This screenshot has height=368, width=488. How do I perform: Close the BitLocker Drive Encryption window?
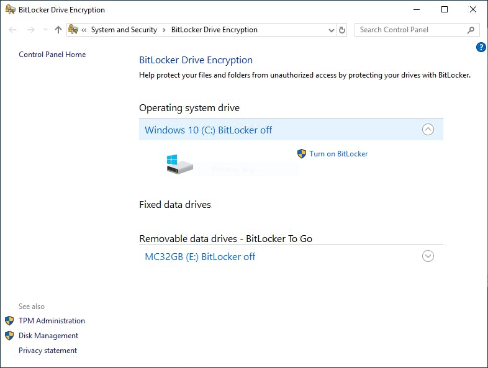(x=472, y=9)
